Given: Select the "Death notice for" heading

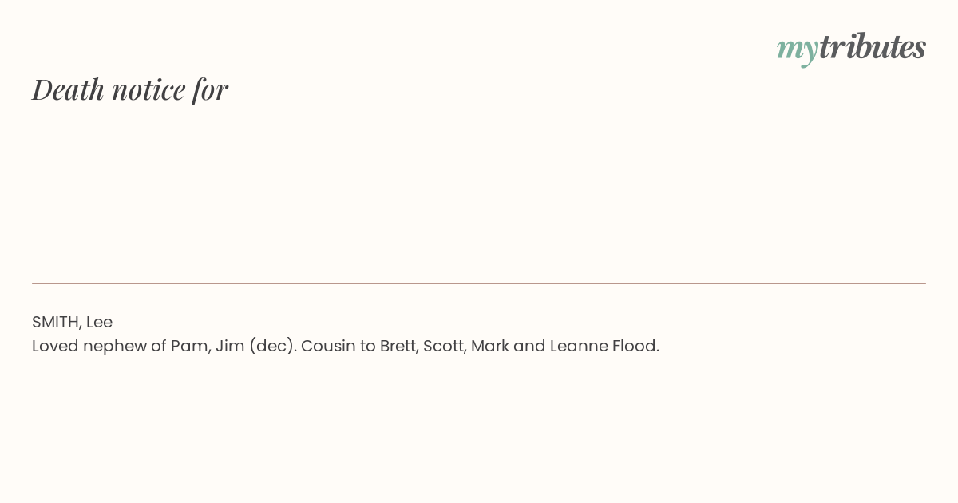Looking at the screenshot, I should pos(130,89).
